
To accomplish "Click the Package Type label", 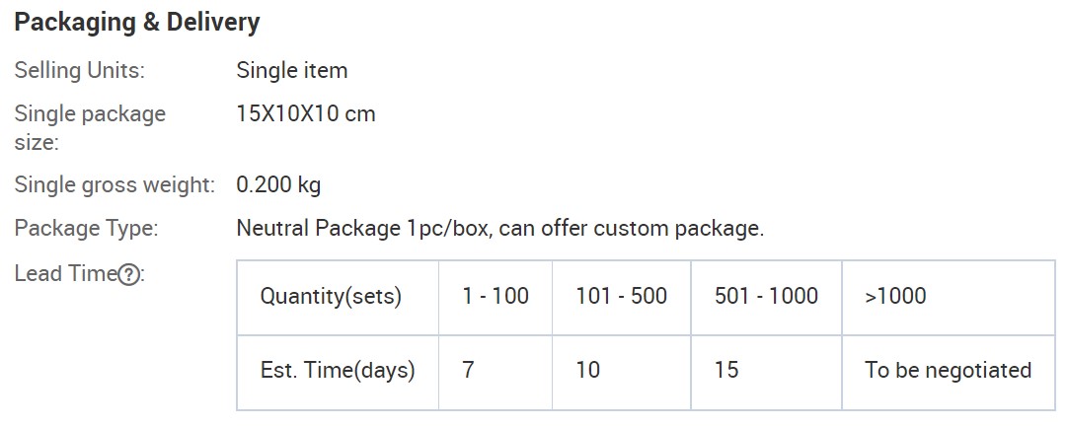I will click(x=86, y=228).
